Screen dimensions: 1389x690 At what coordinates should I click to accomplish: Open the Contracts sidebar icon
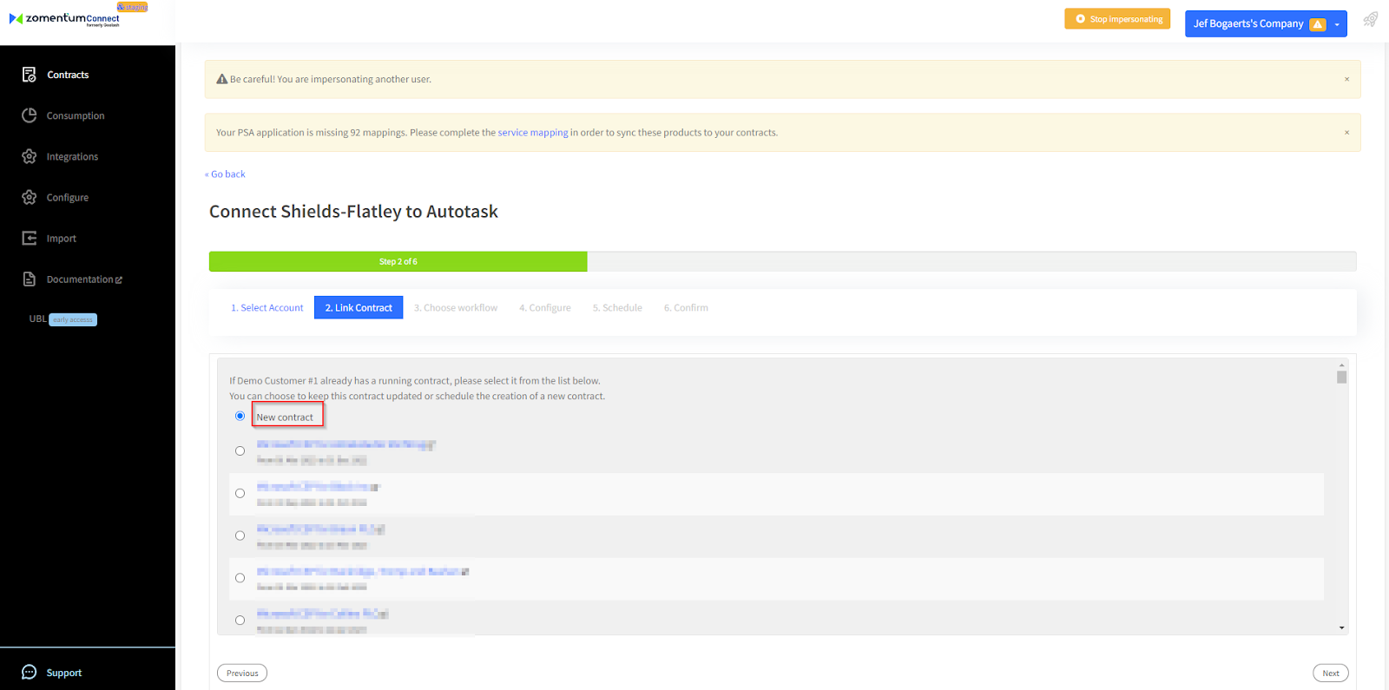[30, 75]
